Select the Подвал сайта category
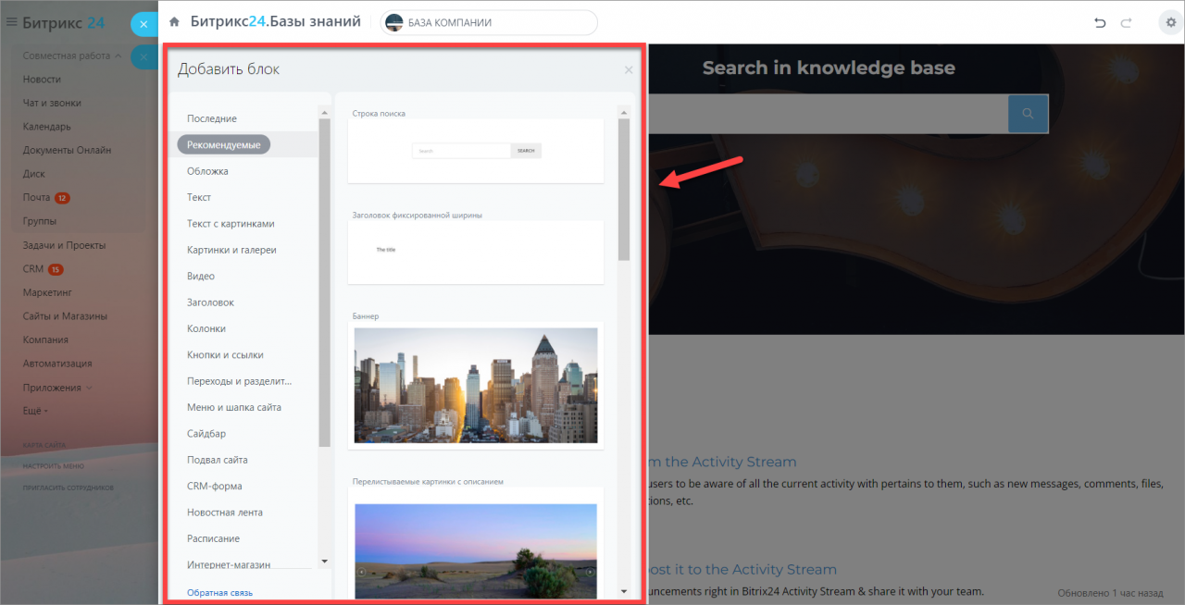Screen dimensions: 1185x605 (x=218, y=460)
